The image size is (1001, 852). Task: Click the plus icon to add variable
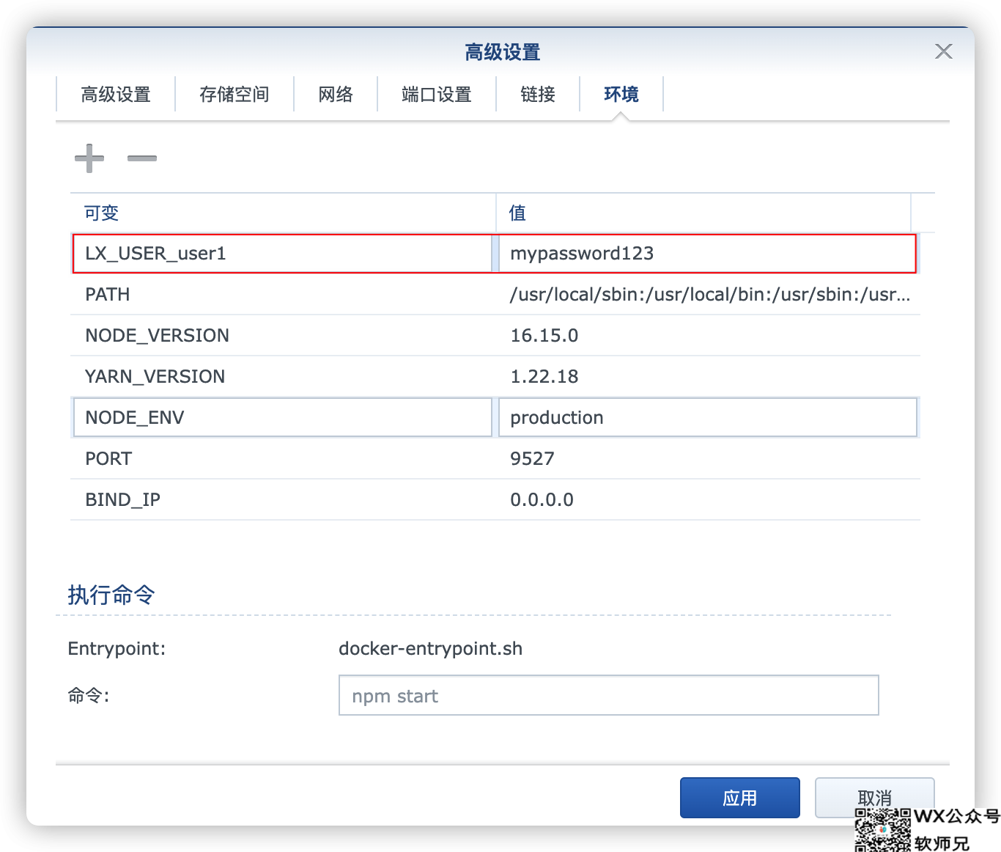coord(89,158)
